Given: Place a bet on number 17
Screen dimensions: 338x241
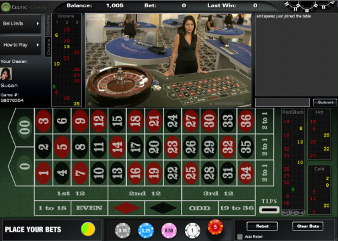Looking at the screenshot, I should point(136,147).
